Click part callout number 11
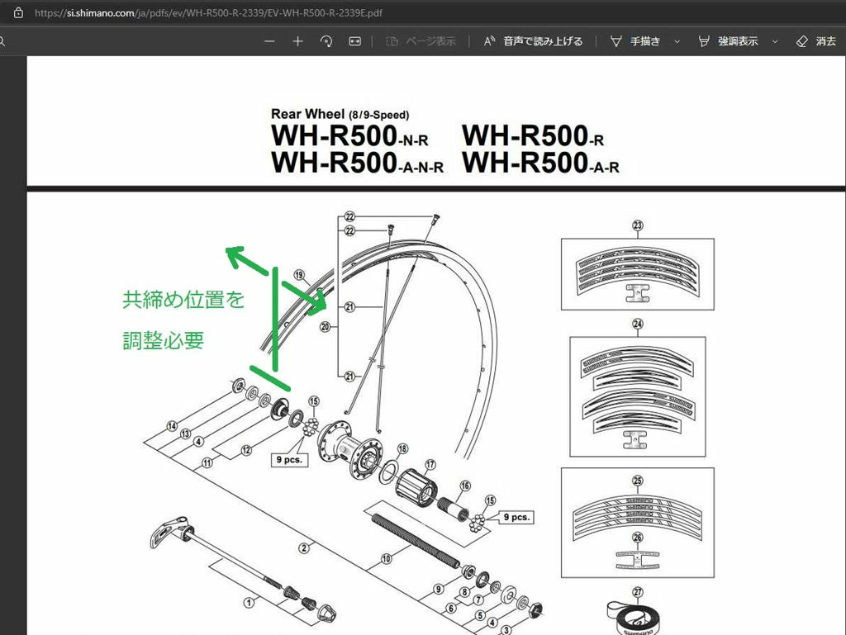 [207, 462]
